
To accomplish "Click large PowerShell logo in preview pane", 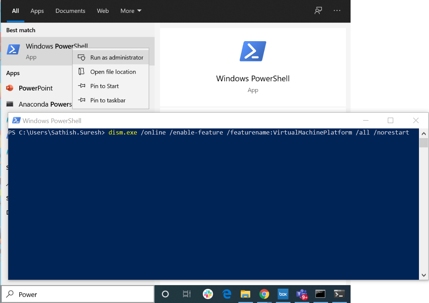I will [253, 51].
